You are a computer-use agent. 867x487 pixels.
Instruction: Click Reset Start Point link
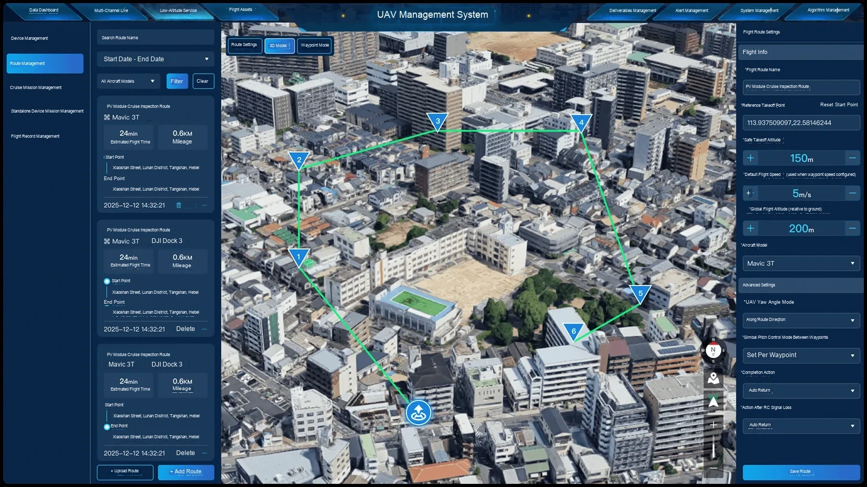click(x=839, y=105)
